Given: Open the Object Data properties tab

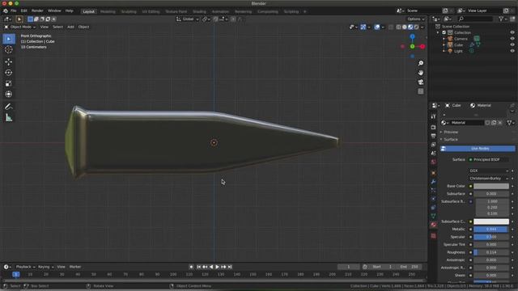Looking at the screenshot, I should [434, 216].
